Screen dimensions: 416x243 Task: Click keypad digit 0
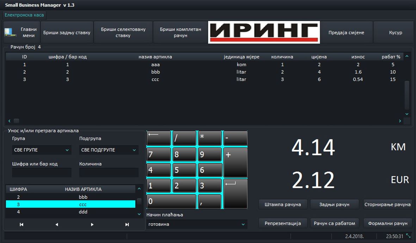tap(172, 201)
